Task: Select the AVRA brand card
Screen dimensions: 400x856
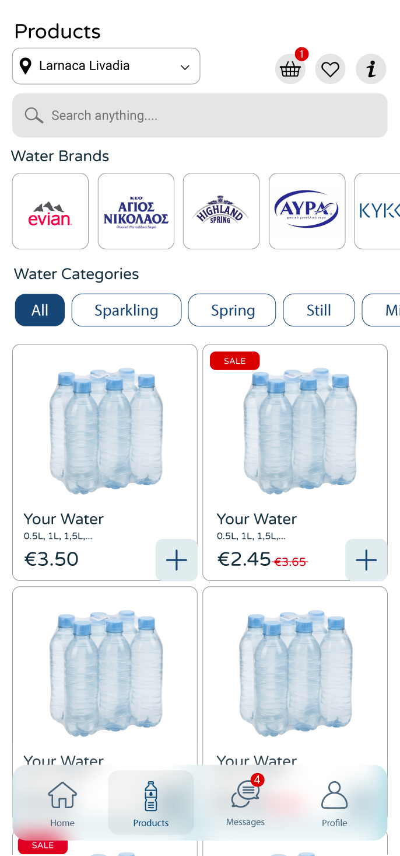Action: click(307, 211)
